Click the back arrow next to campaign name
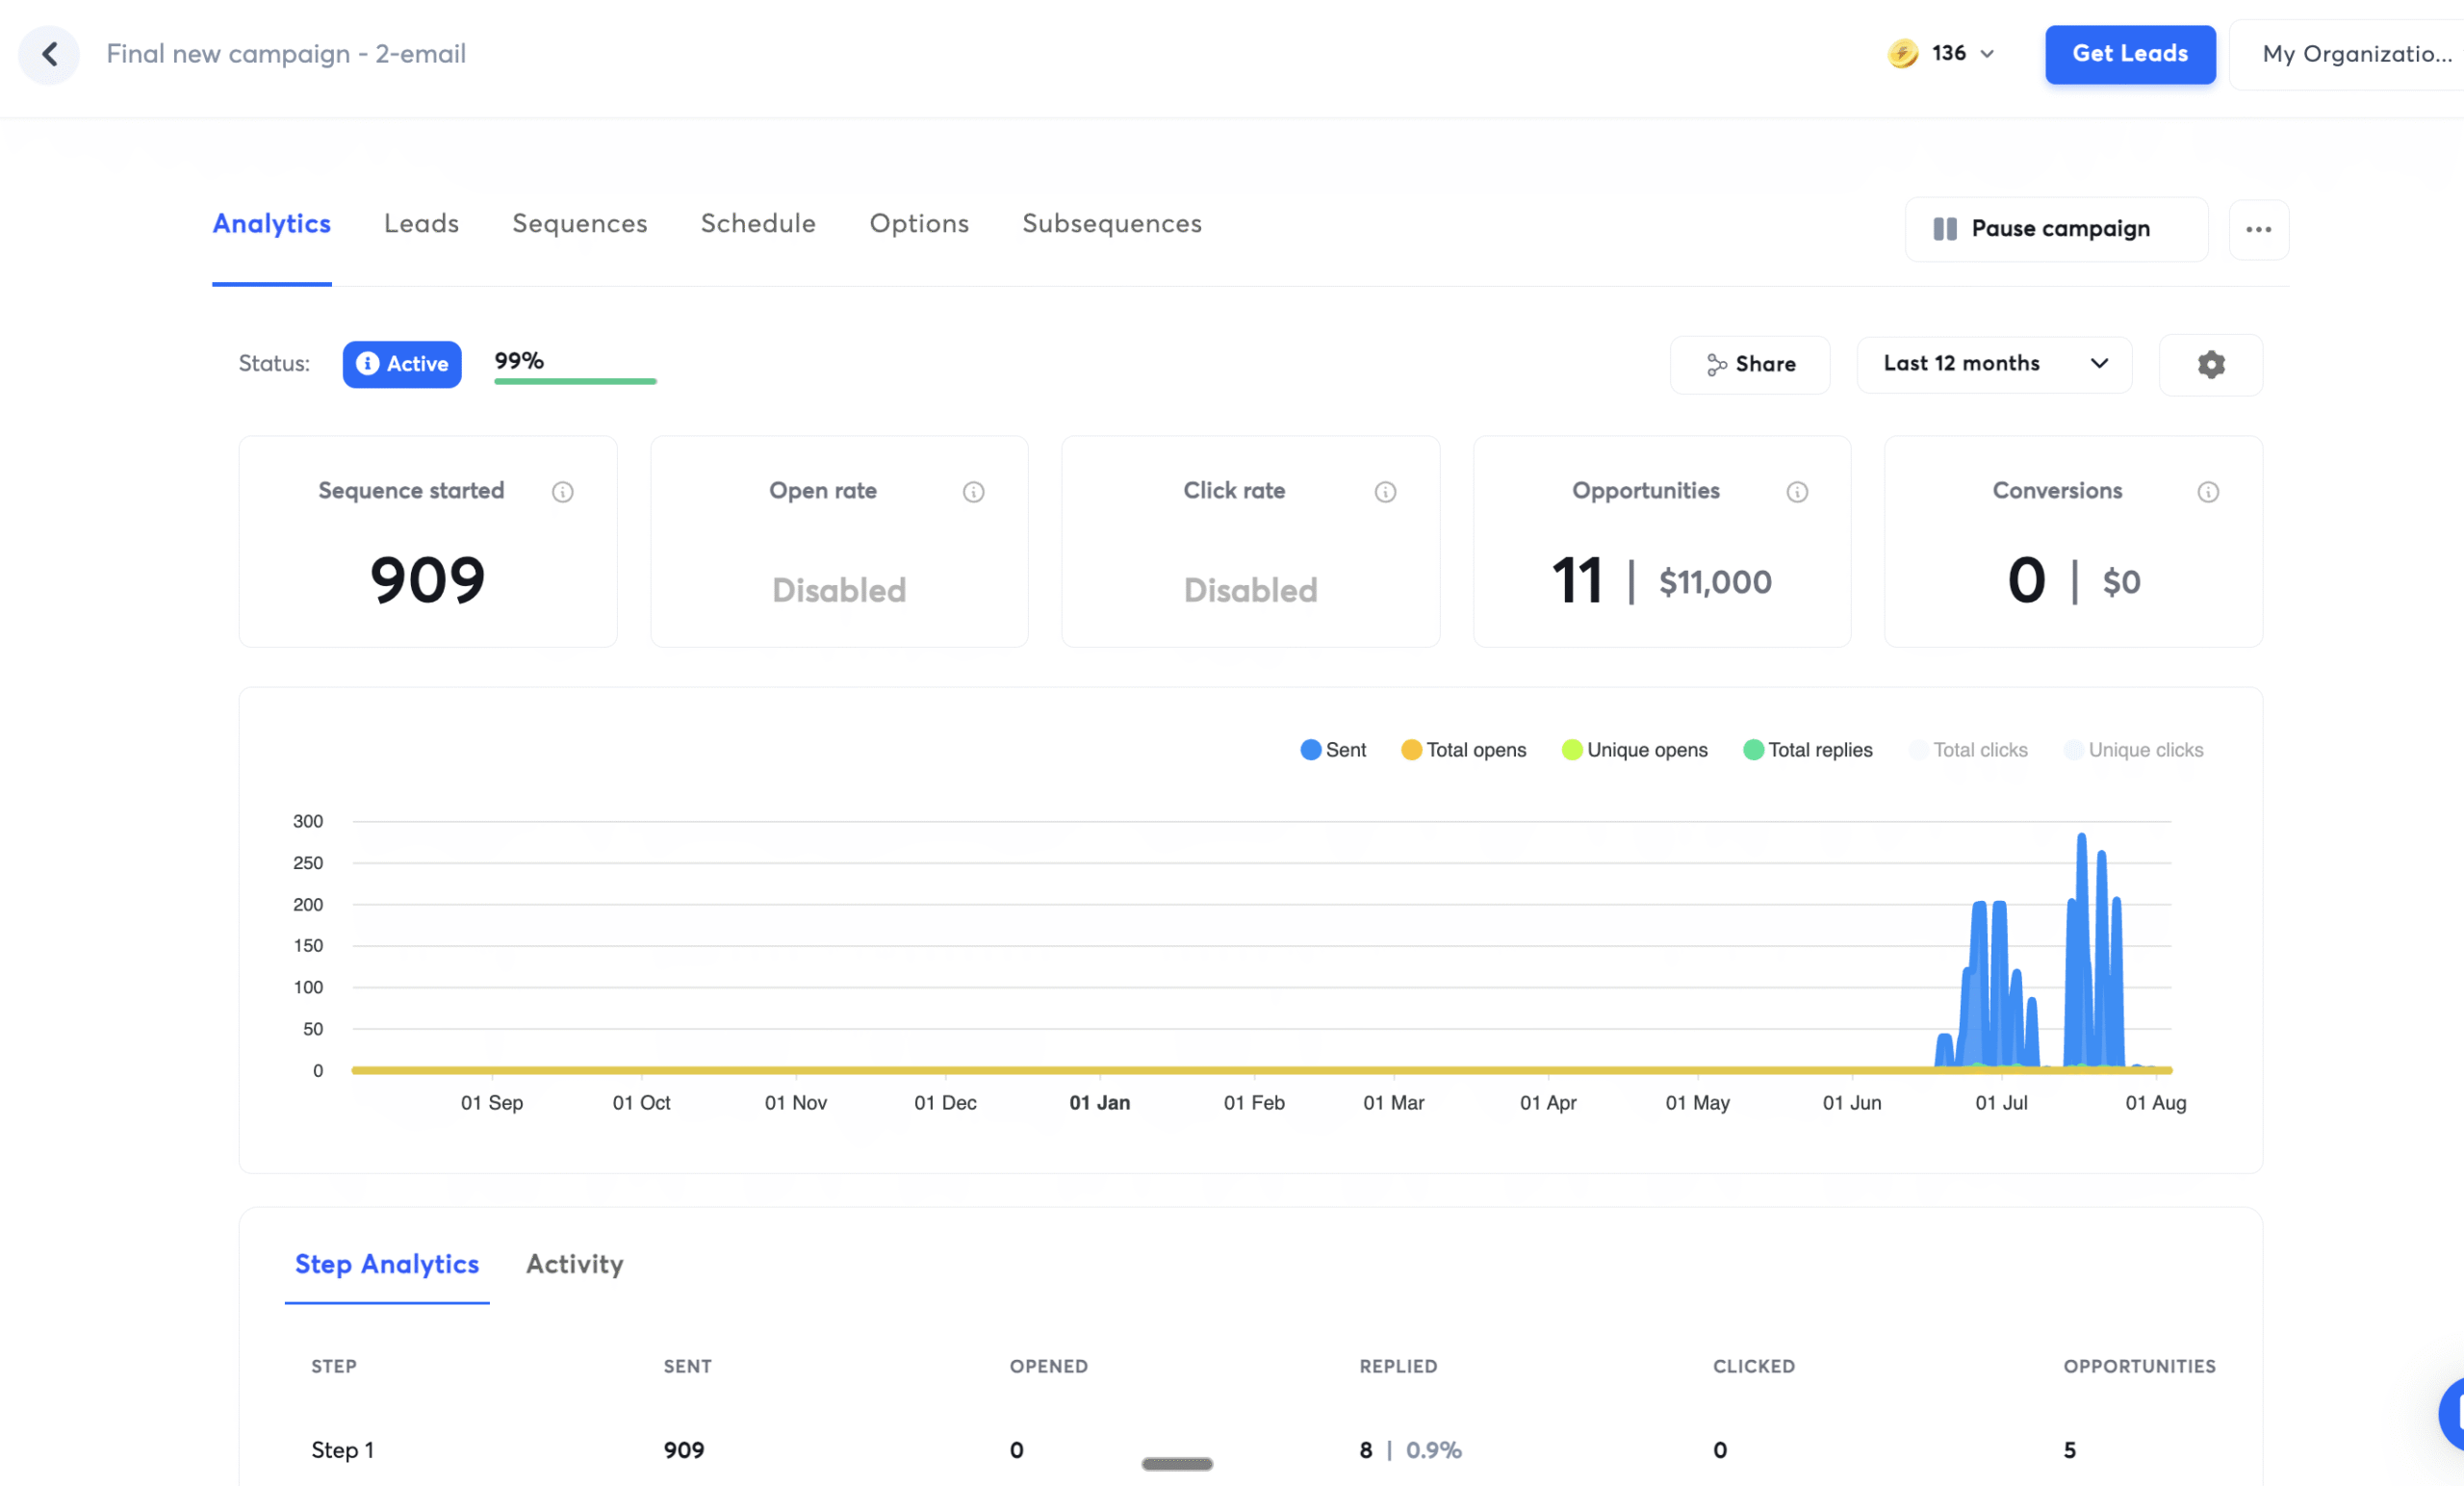This screenshot has width=2464, height=1486. click(49, 54)
